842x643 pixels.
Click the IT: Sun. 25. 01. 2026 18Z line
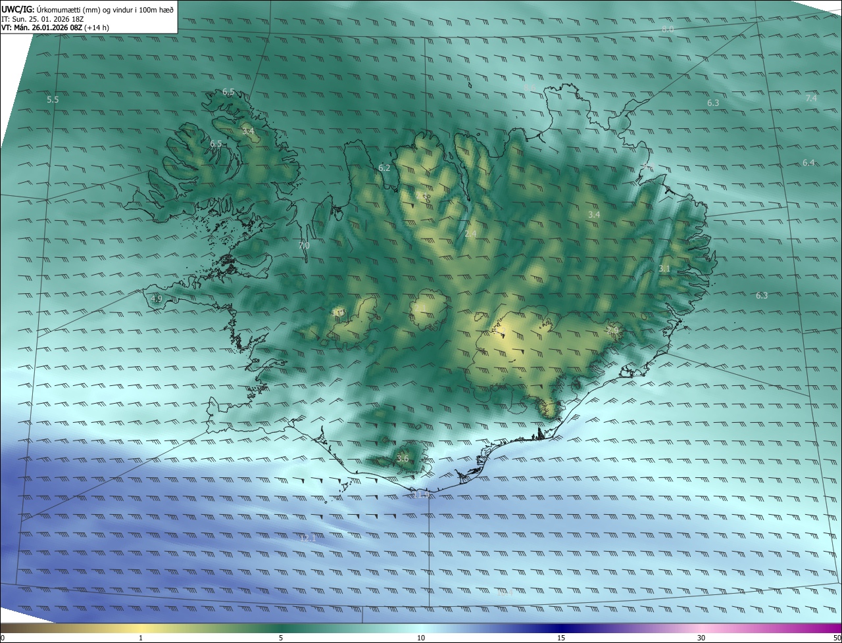(42, 18)
